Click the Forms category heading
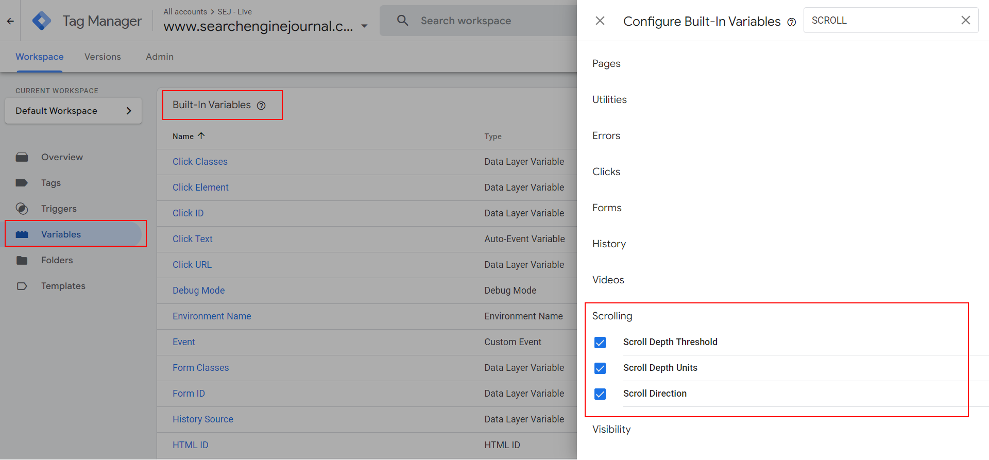This screenshot has width=989, height=460. (607, 208)
